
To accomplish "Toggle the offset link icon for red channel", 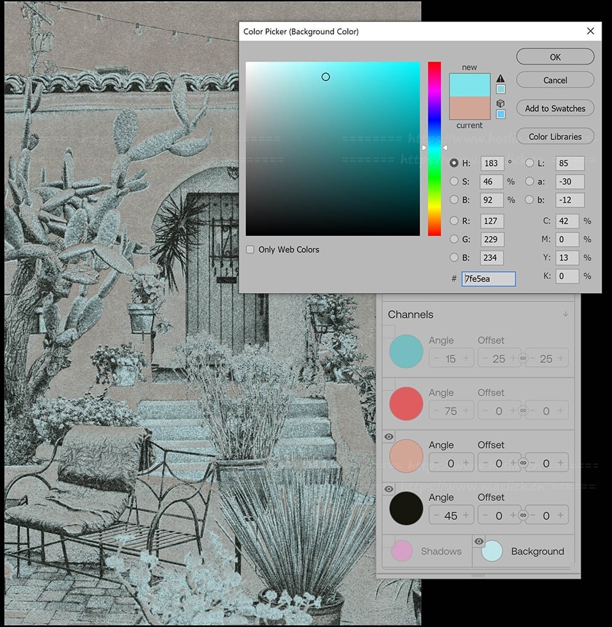I will tap(523, 411).
